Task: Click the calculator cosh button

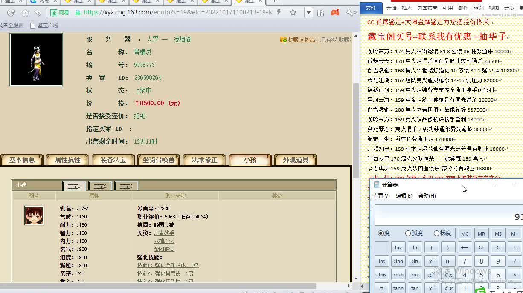Action: pos(398,275)
